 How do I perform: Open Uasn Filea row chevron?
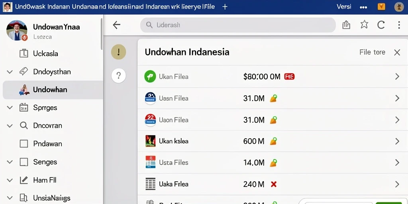tap(397, 98)
